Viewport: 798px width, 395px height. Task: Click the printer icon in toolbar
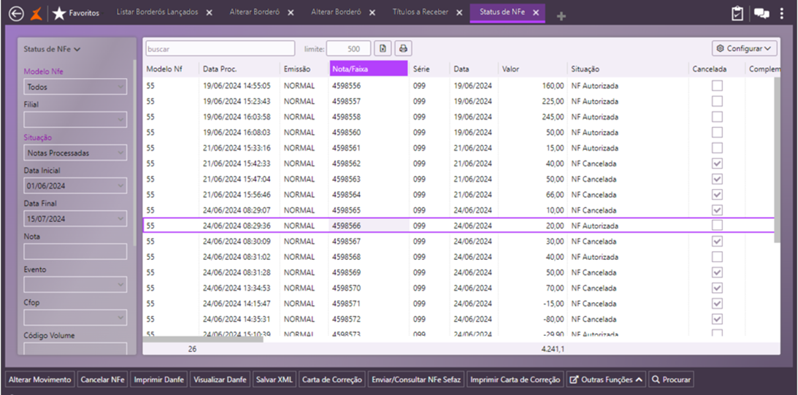coord(402,49)
